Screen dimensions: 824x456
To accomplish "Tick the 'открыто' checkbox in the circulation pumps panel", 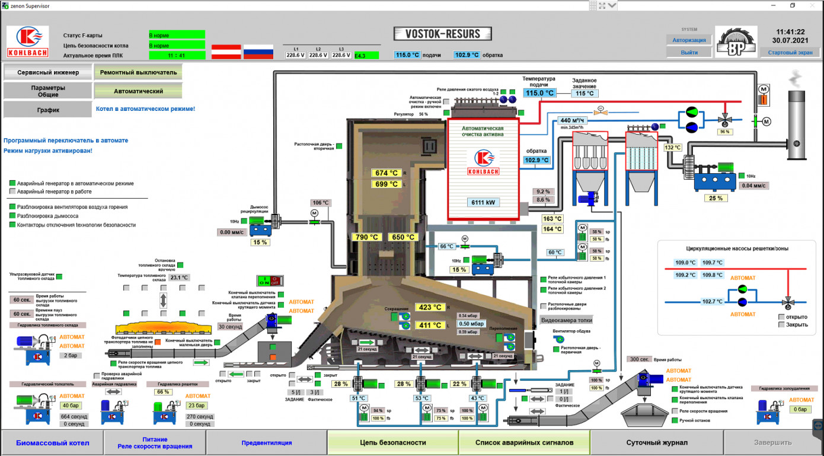I will [781, 317].
